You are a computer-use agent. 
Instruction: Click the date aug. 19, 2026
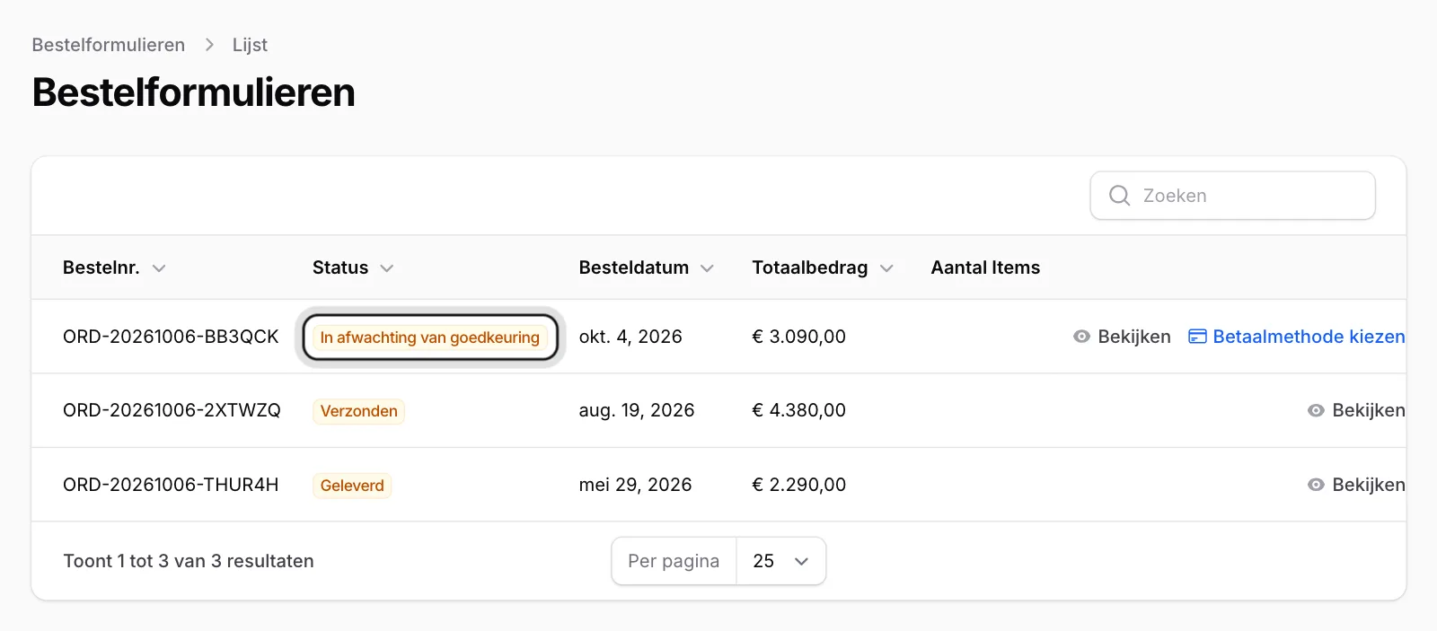tap(637, 410)
